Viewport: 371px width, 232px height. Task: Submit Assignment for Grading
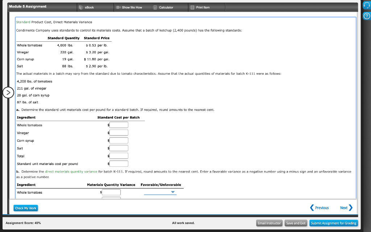[334, 223]
